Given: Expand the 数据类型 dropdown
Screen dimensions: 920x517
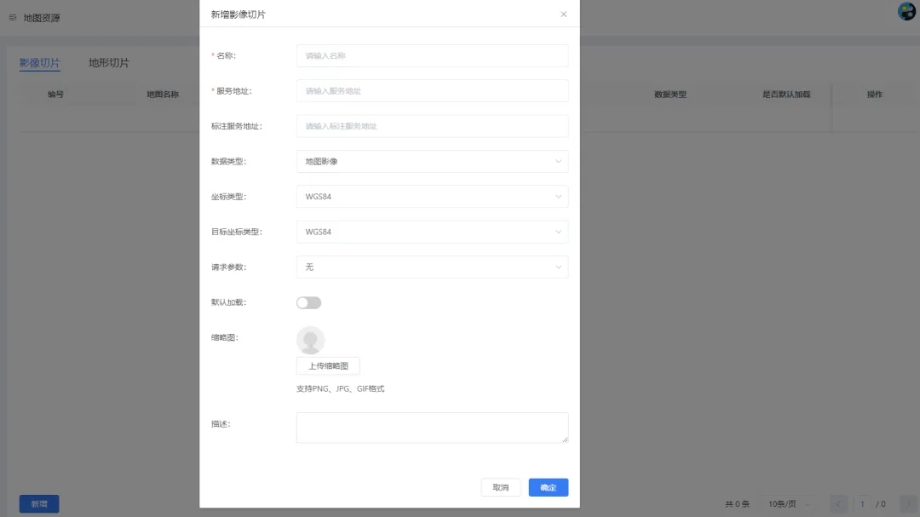Looking at the screenshot, I should [x=432, y=161].
